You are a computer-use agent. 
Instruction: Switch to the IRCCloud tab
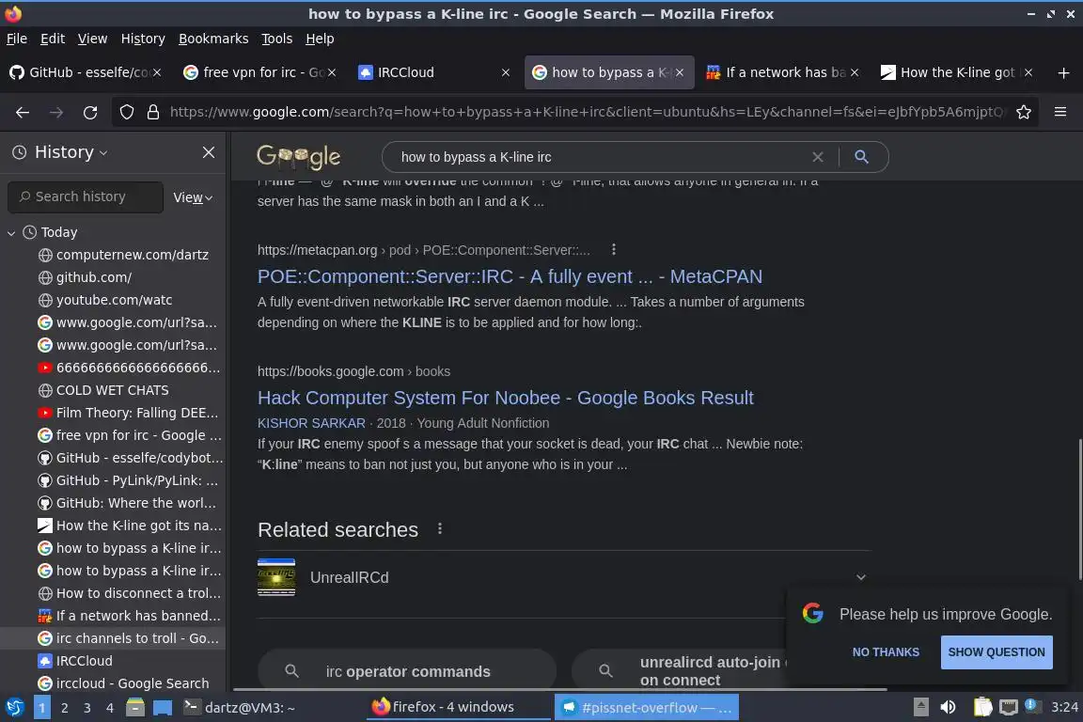pyautogui.click(x=425, y=72)
